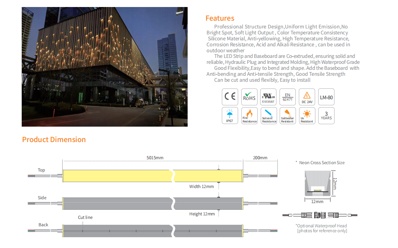398x248 pixels.
Task: Select the gray Side view strip
Action: tap(116, 203)
